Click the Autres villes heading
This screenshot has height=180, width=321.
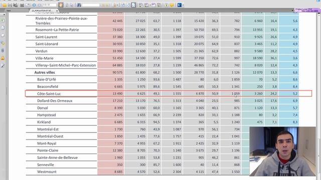click(45, 72)
